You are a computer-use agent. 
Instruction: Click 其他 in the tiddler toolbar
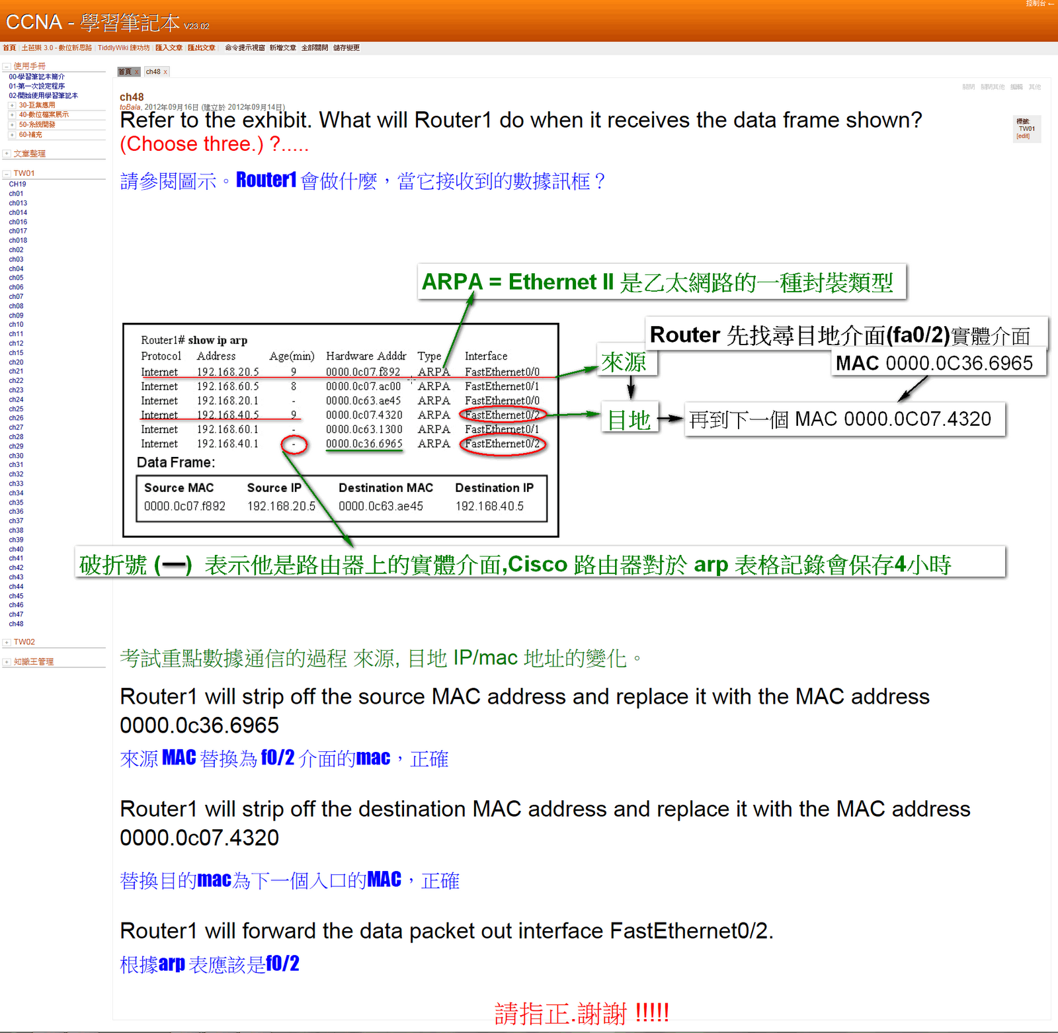[1035, 87]
